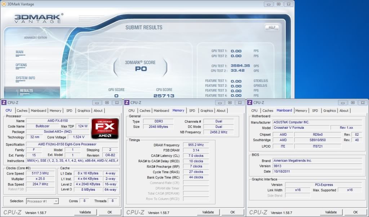Switch to the Caches tab in first CPU-Z
The width and height of the screenshot is (369, 217).
[22, 110]
